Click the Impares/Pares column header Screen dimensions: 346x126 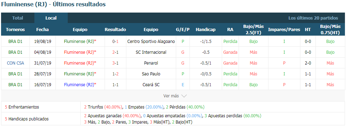click(284, 30)
